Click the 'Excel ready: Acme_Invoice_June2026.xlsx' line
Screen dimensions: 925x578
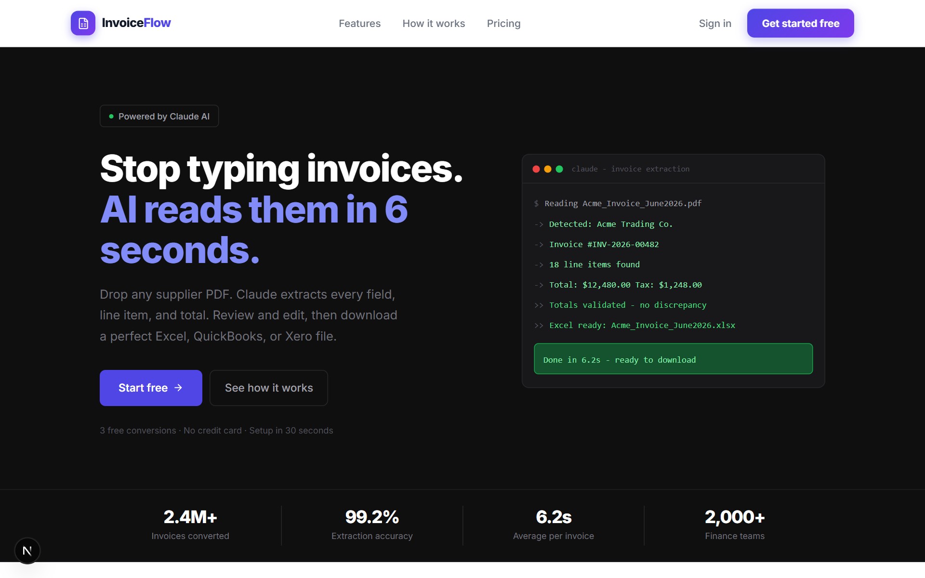(634, 326)
